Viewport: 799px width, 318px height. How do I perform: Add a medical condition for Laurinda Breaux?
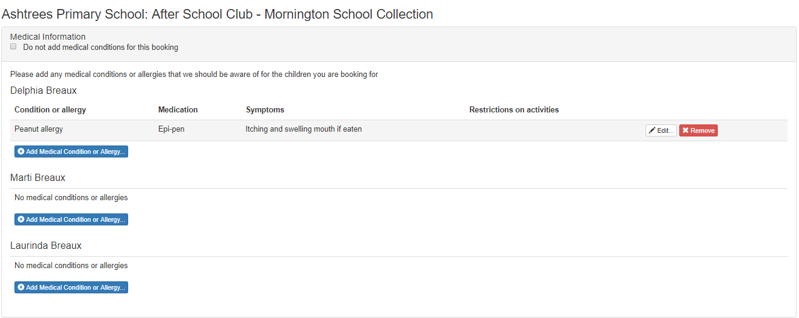tap(72, 287)
